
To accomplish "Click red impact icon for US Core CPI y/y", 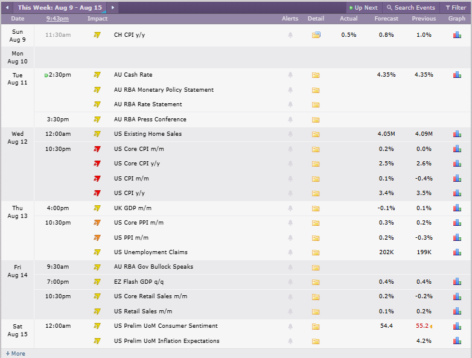I will point(97,164).
